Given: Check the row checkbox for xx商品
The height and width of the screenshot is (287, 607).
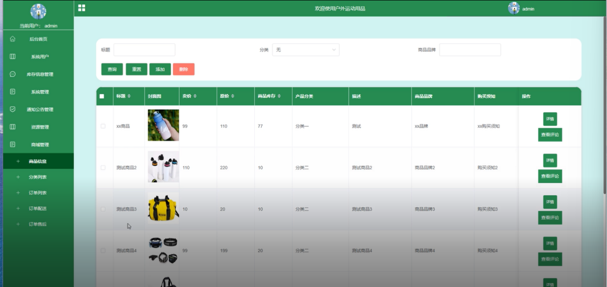Looking at the screenshot, I should 103,126.
